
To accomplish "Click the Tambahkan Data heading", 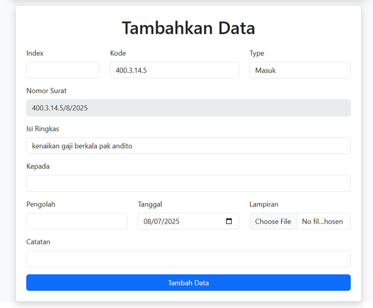I will click(x=188, y=28).
